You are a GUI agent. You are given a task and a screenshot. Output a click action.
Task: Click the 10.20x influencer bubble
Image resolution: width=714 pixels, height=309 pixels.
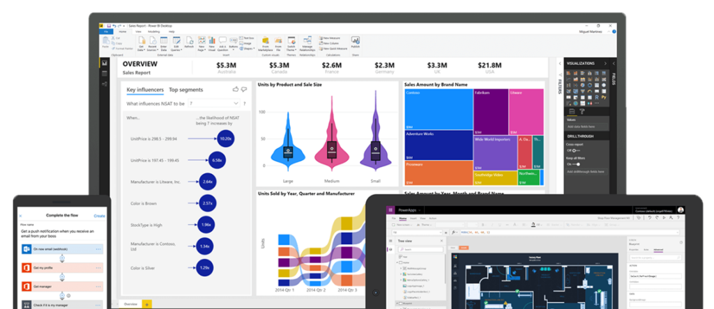click(x=225, y=138)
